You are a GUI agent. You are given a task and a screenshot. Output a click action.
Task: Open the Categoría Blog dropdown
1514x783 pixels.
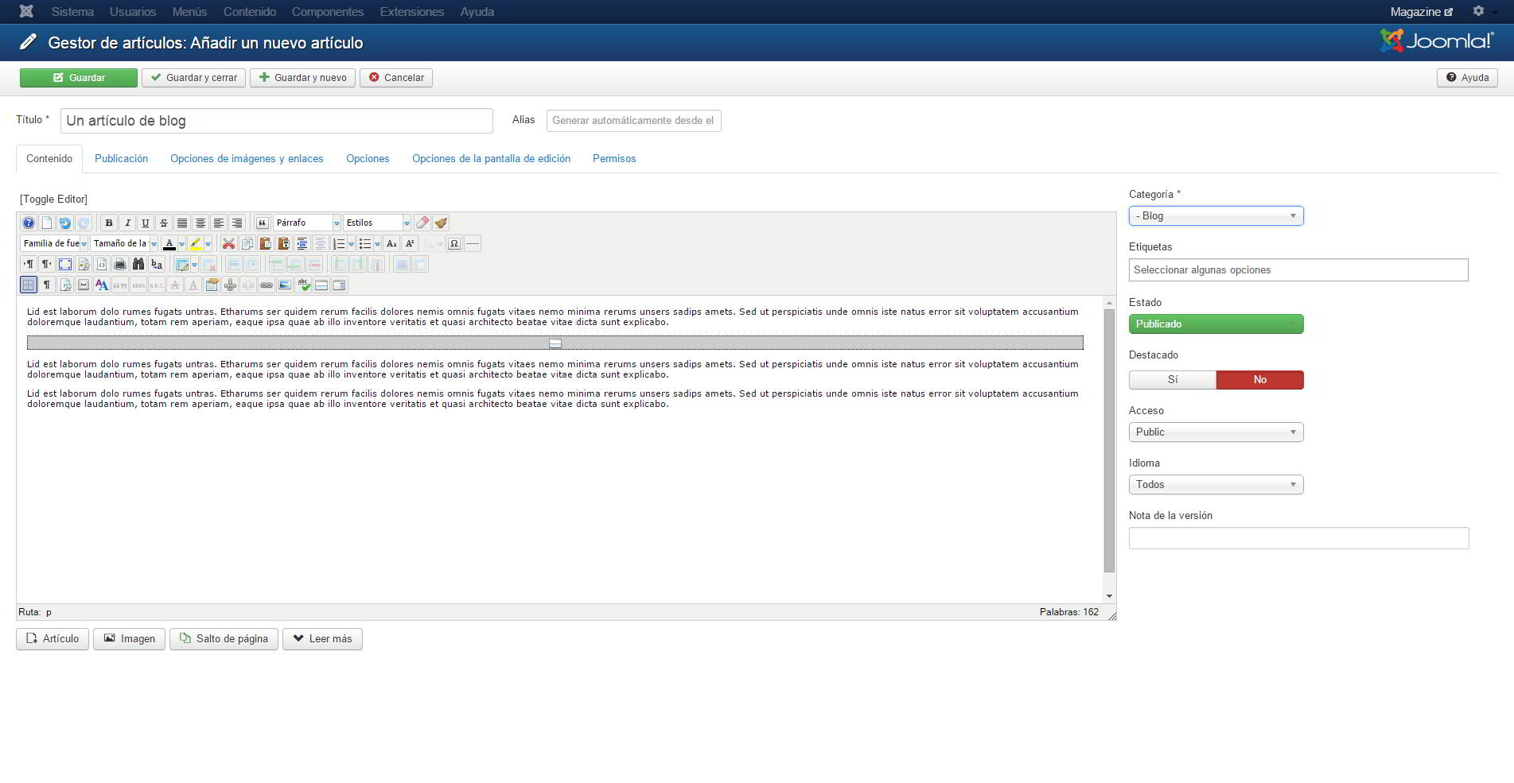tap(1216, 216)
